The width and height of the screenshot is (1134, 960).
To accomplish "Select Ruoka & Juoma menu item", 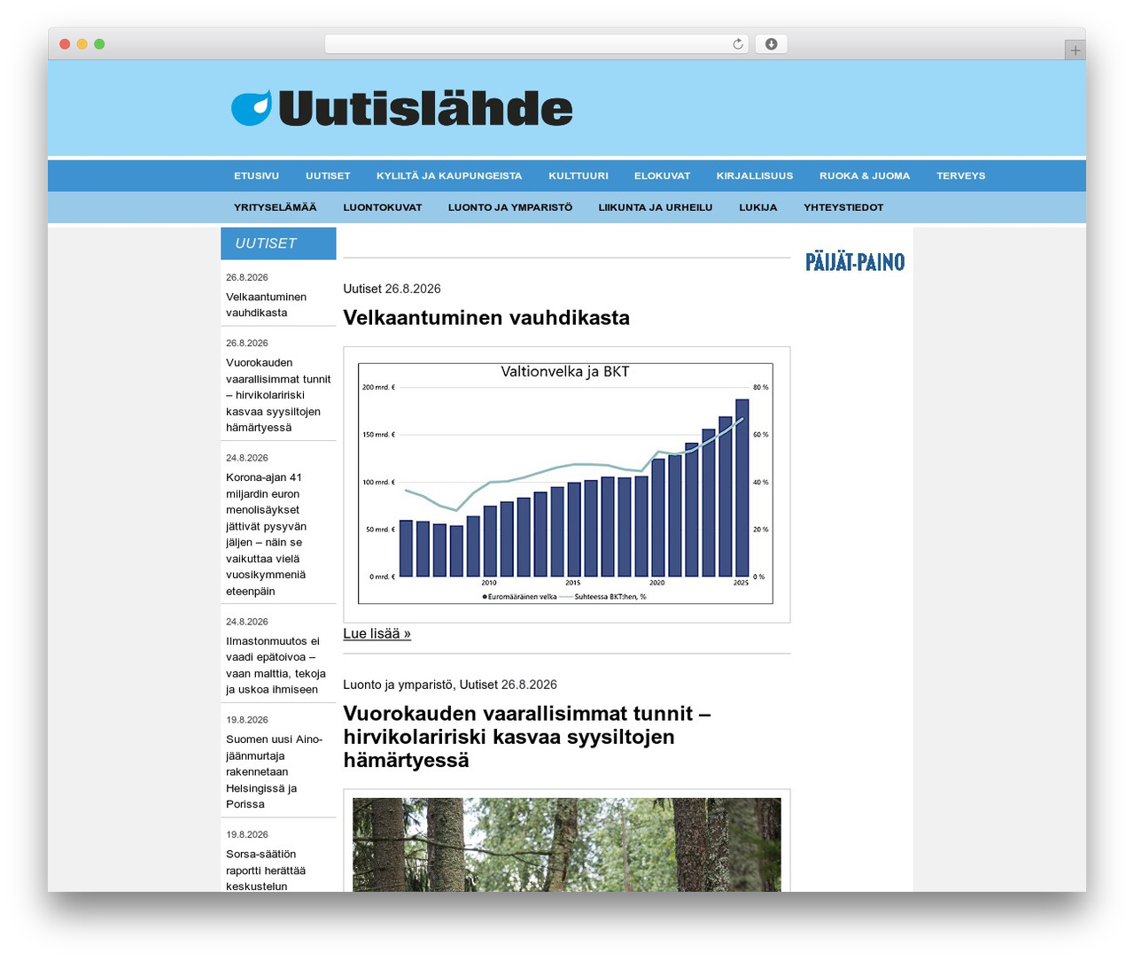I will tap(865, 175).
